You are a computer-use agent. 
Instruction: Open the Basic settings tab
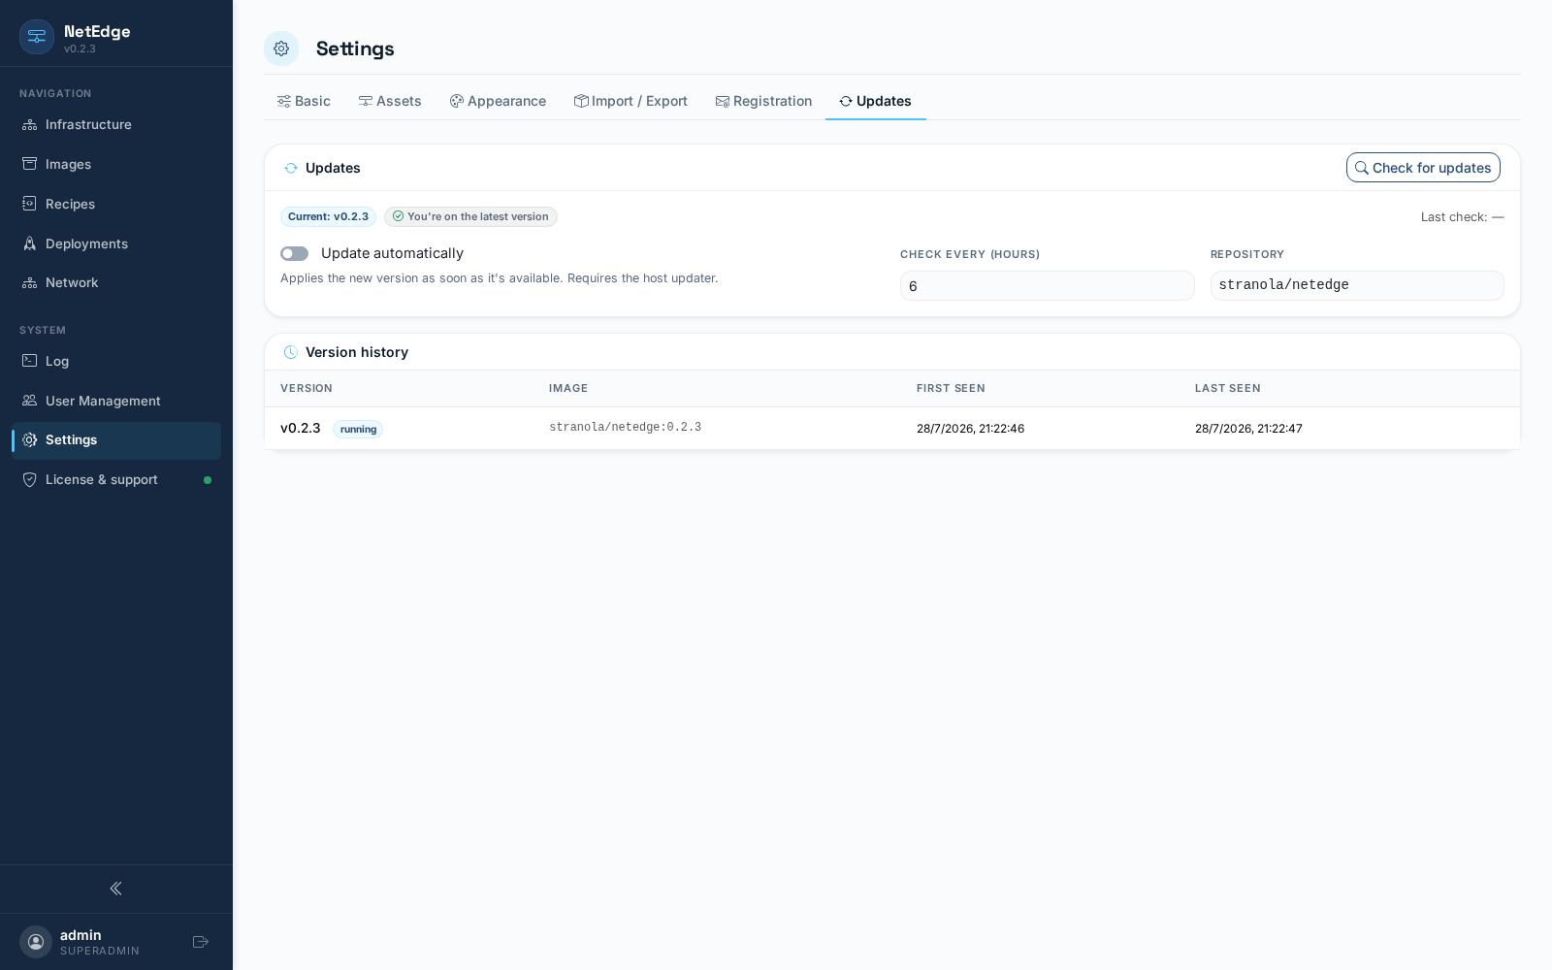[304, 101]
